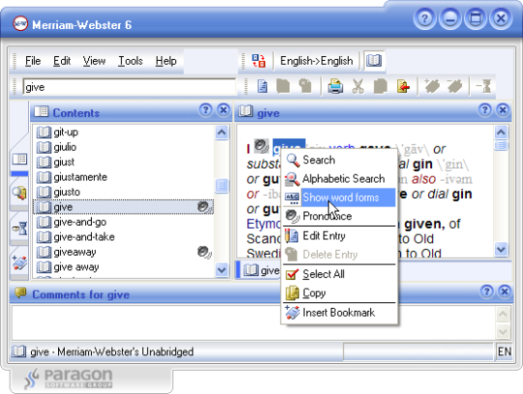This screenshot has height=394, width=523.
Task: Select git-up in contents list
Action: (x=123, y=133)
